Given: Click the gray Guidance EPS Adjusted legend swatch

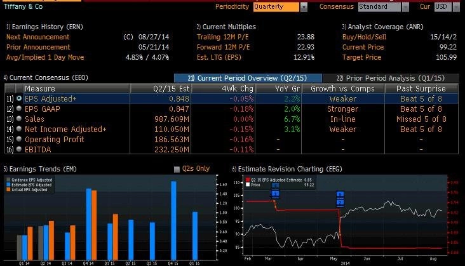Looking at the screenshot, I should point(8,180).
